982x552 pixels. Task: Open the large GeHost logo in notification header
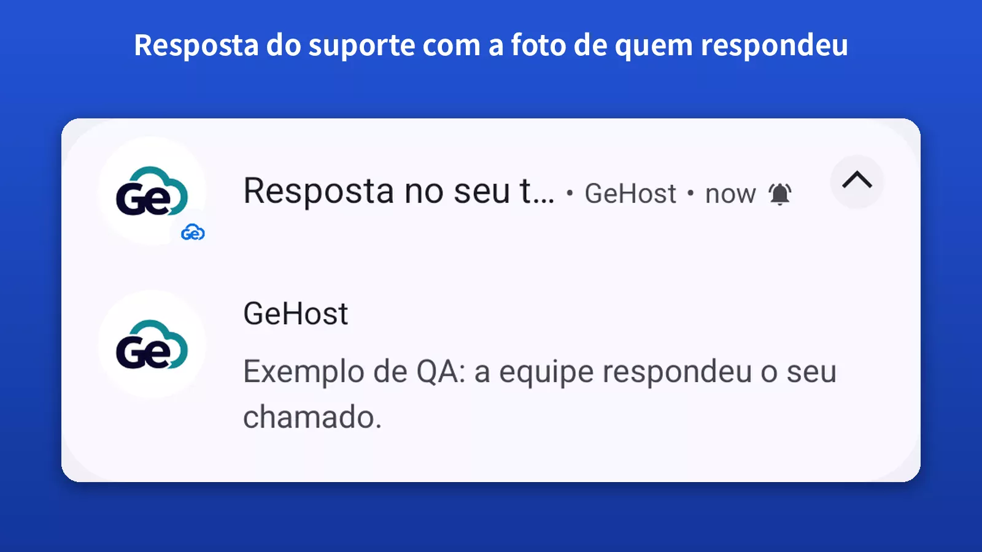click(152, 191)
